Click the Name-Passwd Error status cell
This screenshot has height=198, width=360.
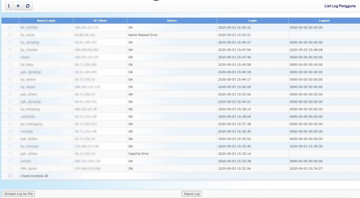click(x=143, y=35)
